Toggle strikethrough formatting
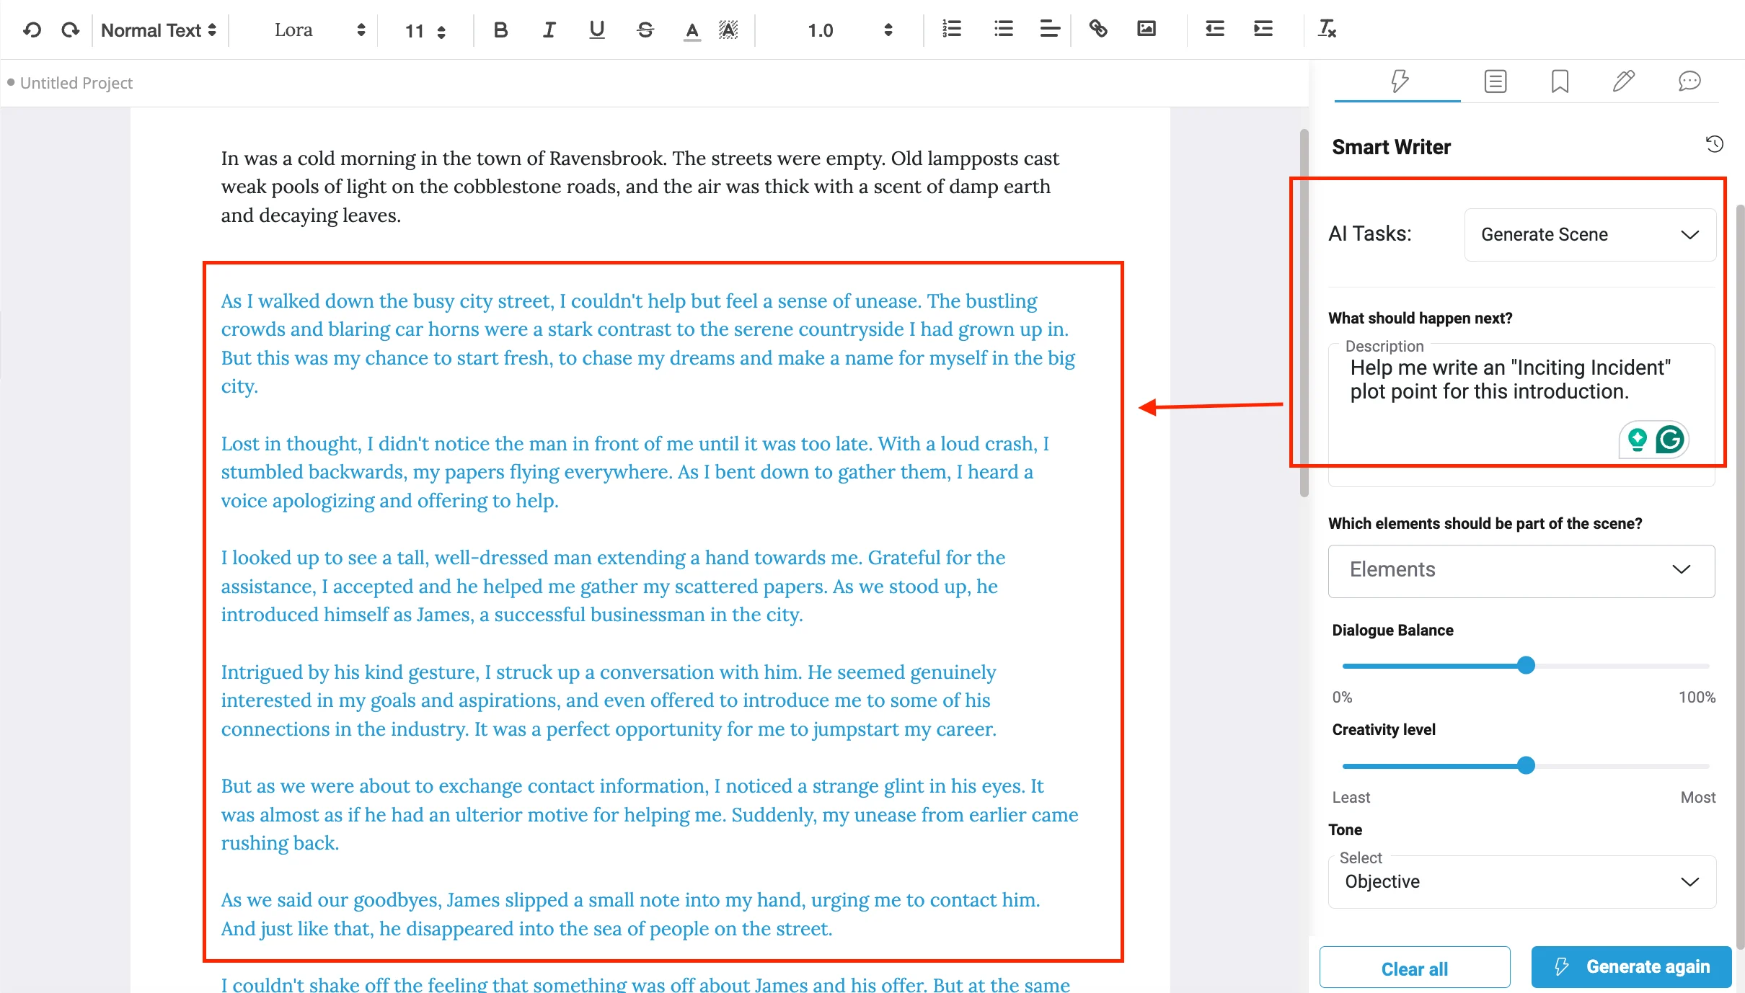The width and height of the screenshot is (1745, 993). pyautogui.click(x=645, y=30)
